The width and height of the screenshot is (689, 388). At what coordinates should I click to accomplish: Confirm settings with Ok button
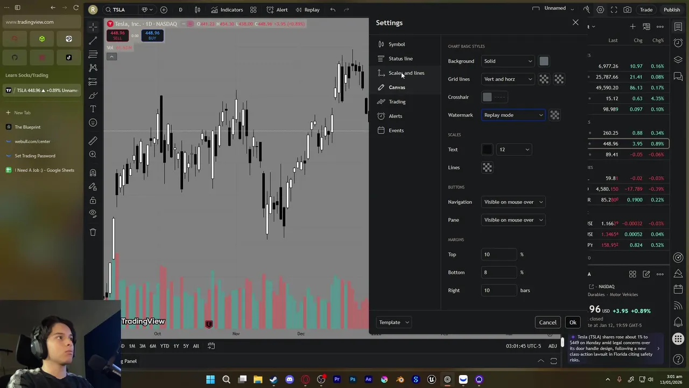[573, 322]
